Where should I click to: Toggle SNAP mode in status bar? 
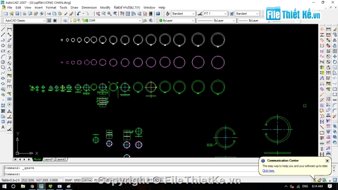[x=68, y=180]
